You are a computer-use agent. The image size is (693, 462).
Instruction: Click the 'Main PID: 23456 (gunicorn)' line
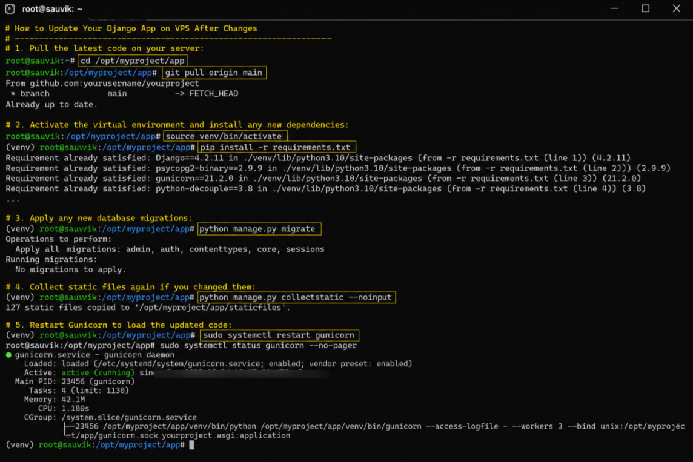75,381
